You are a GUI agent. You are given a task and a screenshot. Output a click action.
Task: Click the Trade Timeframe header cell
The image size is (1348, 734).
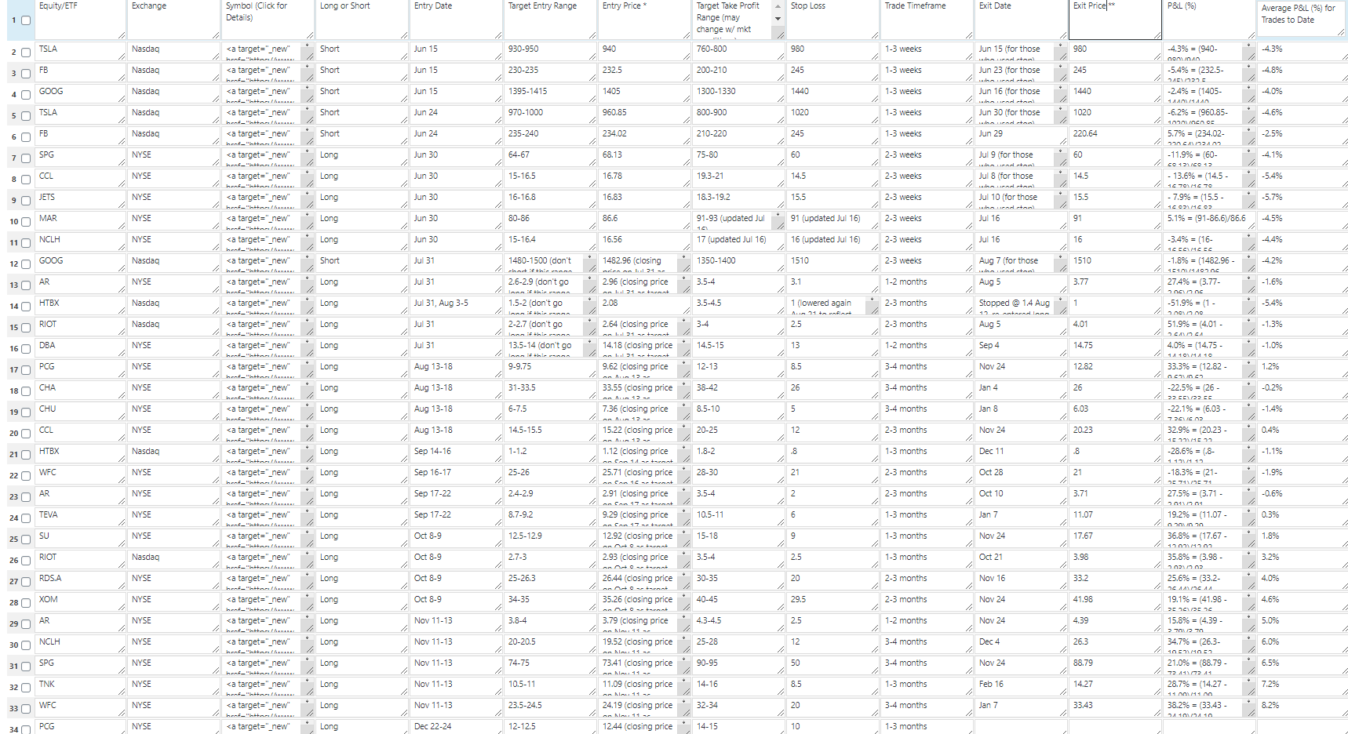coord(927,20)
